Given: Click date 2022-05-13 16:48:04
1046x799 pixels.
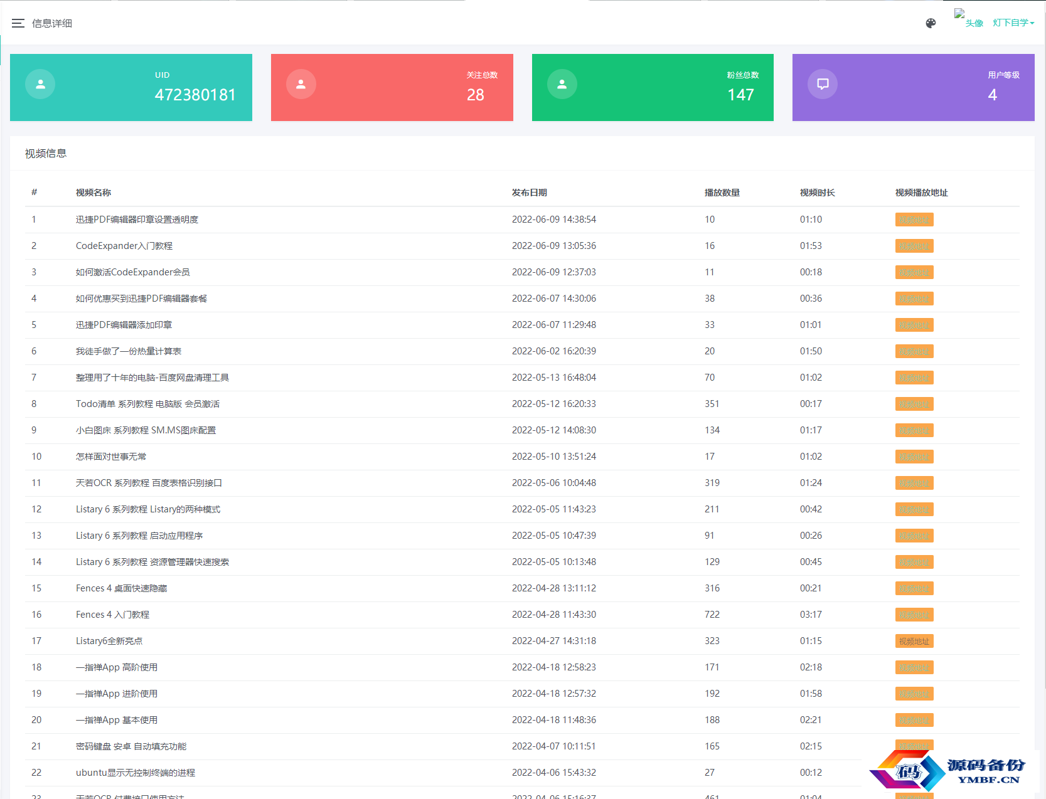Looking at the screenshot, I should [554, 378].
